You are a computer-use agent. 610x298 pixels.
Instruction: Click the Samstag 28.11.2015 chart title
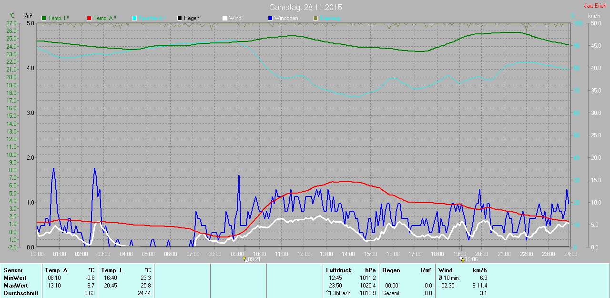pyautogui.click(x=305, y=7)
